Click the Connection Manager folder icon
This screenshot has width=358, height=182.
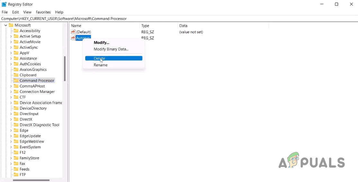point(16,92)
